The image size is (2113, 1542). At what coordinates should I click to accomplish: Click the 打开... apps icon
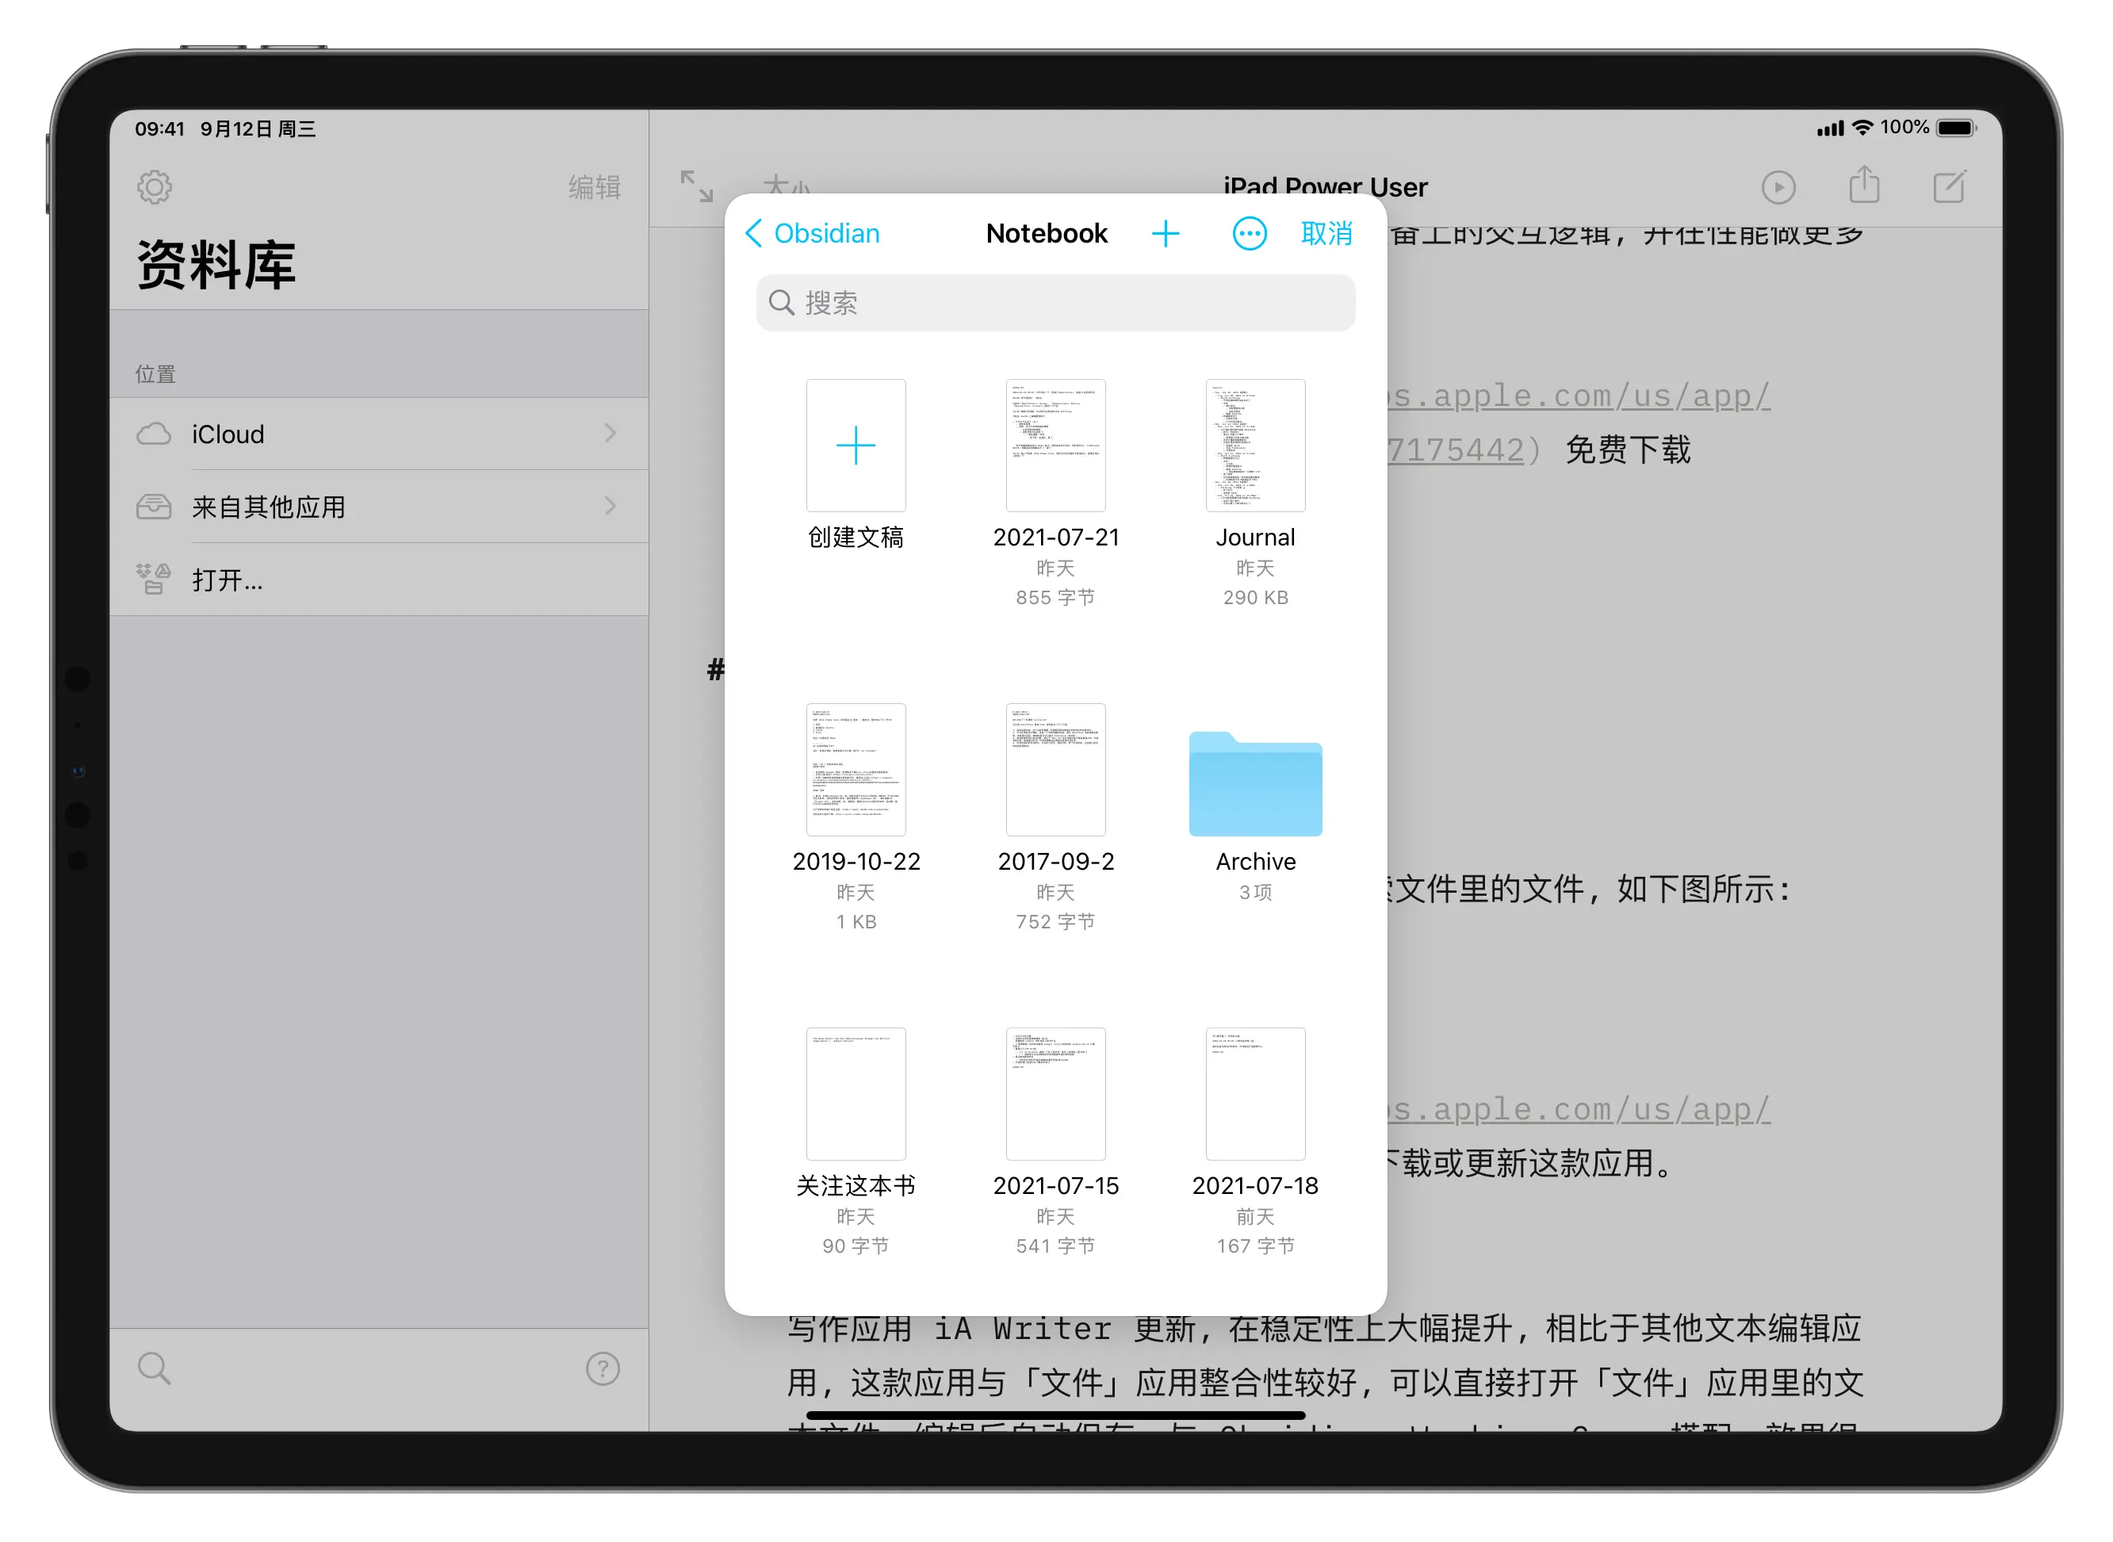[x=154, y=579]
